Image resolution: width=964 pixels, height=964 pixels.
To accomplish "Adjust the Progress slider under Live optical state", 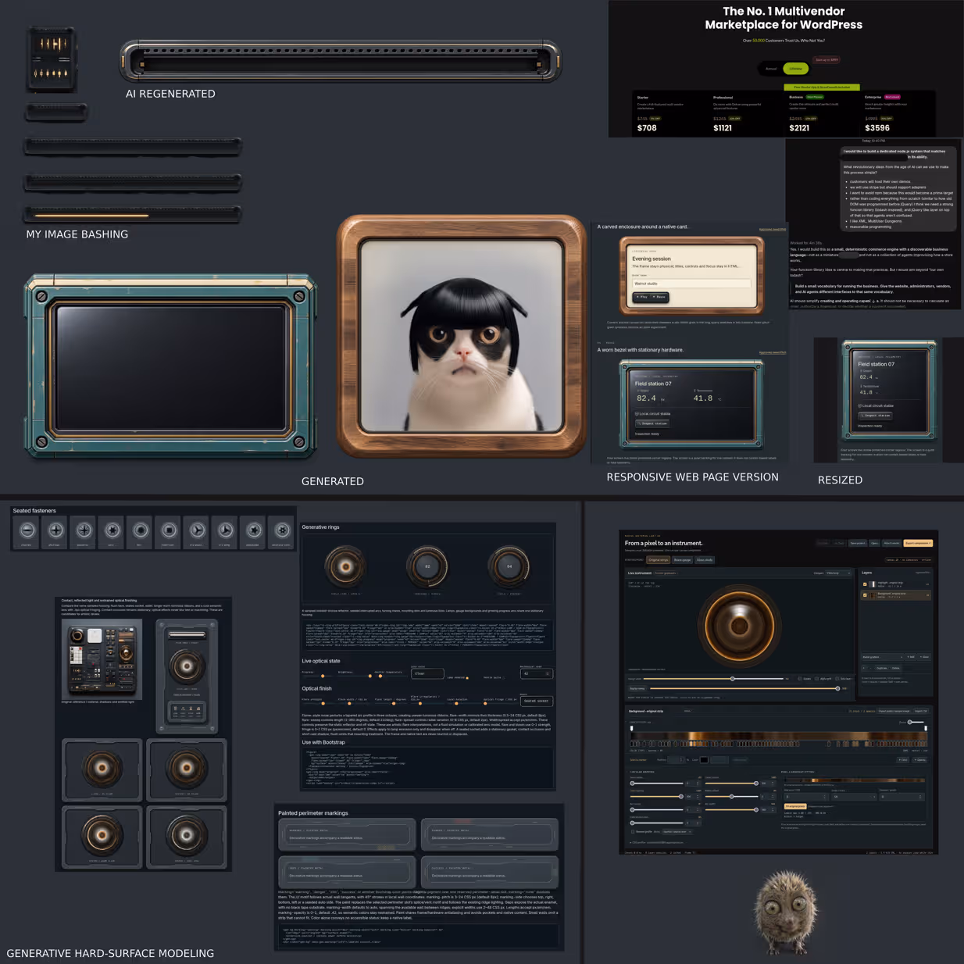I will tap(317, 676).
